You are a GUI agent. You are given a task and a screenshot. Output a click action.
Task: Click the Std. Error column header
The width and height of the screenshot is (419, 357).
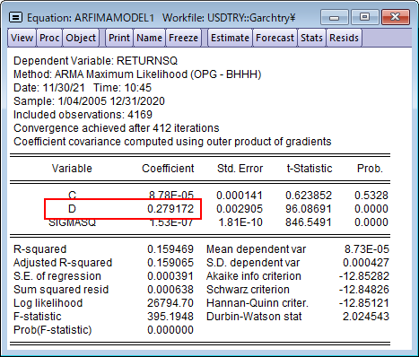240,169
